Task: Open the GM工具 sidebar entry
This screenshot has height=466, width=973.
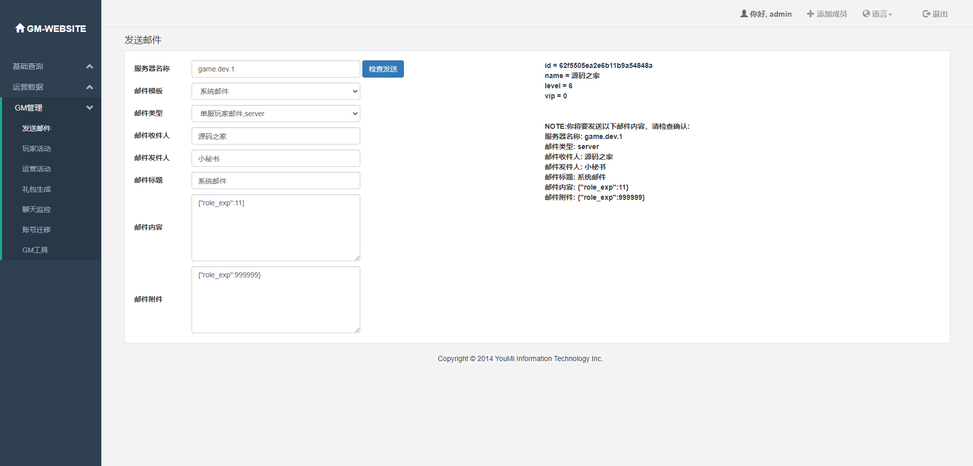Action: [35, 250]
